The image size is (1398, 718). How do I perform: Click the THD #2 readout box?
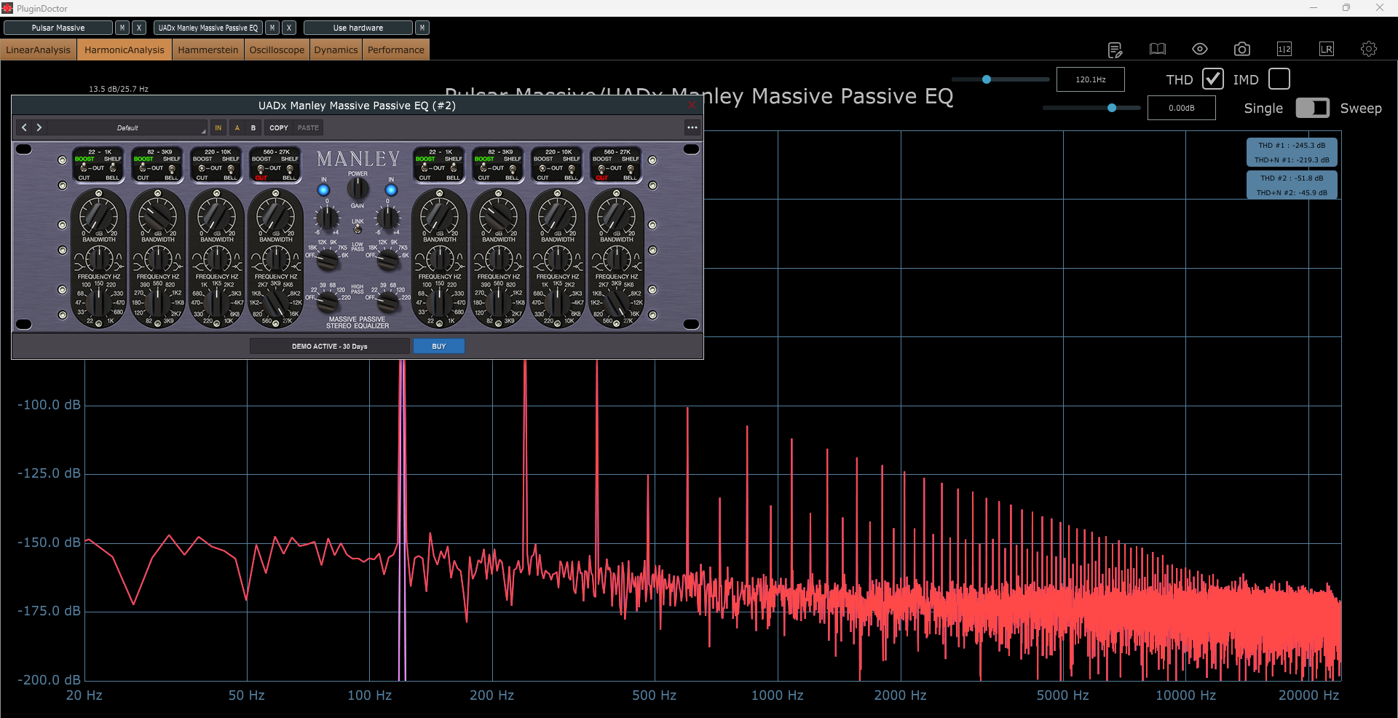point(1292,185)
